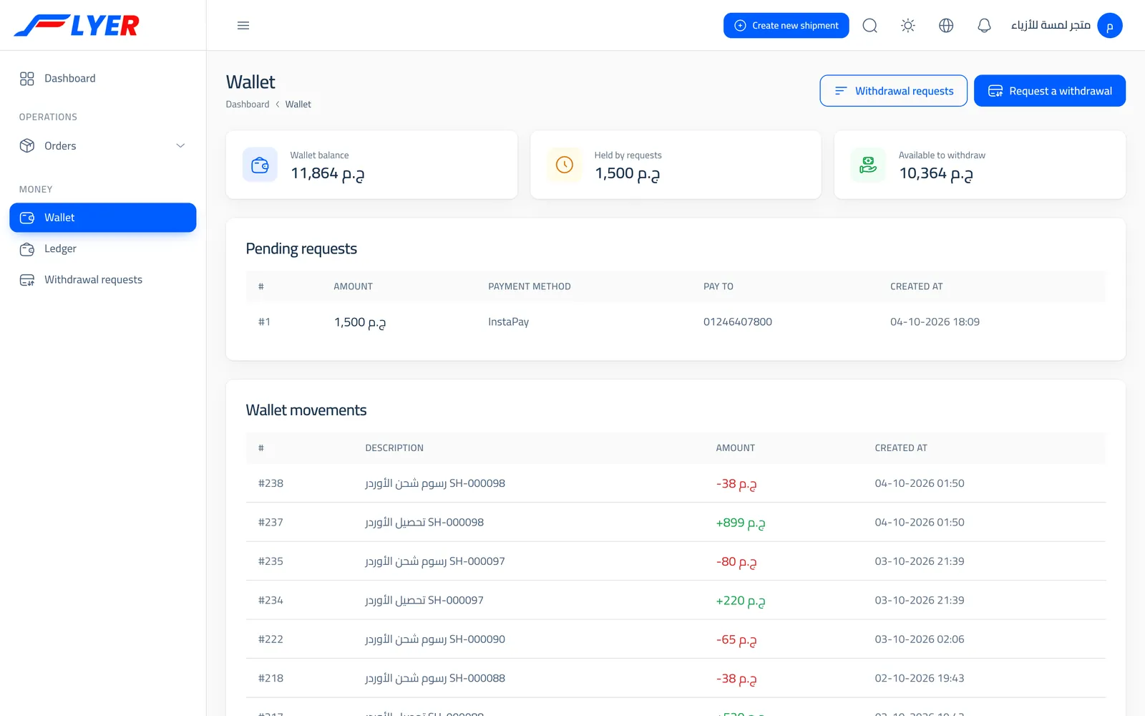This screenshot has height=716, width=1145.
Task: Click the available to withdraw hand icon
Action: pos(868,165)
